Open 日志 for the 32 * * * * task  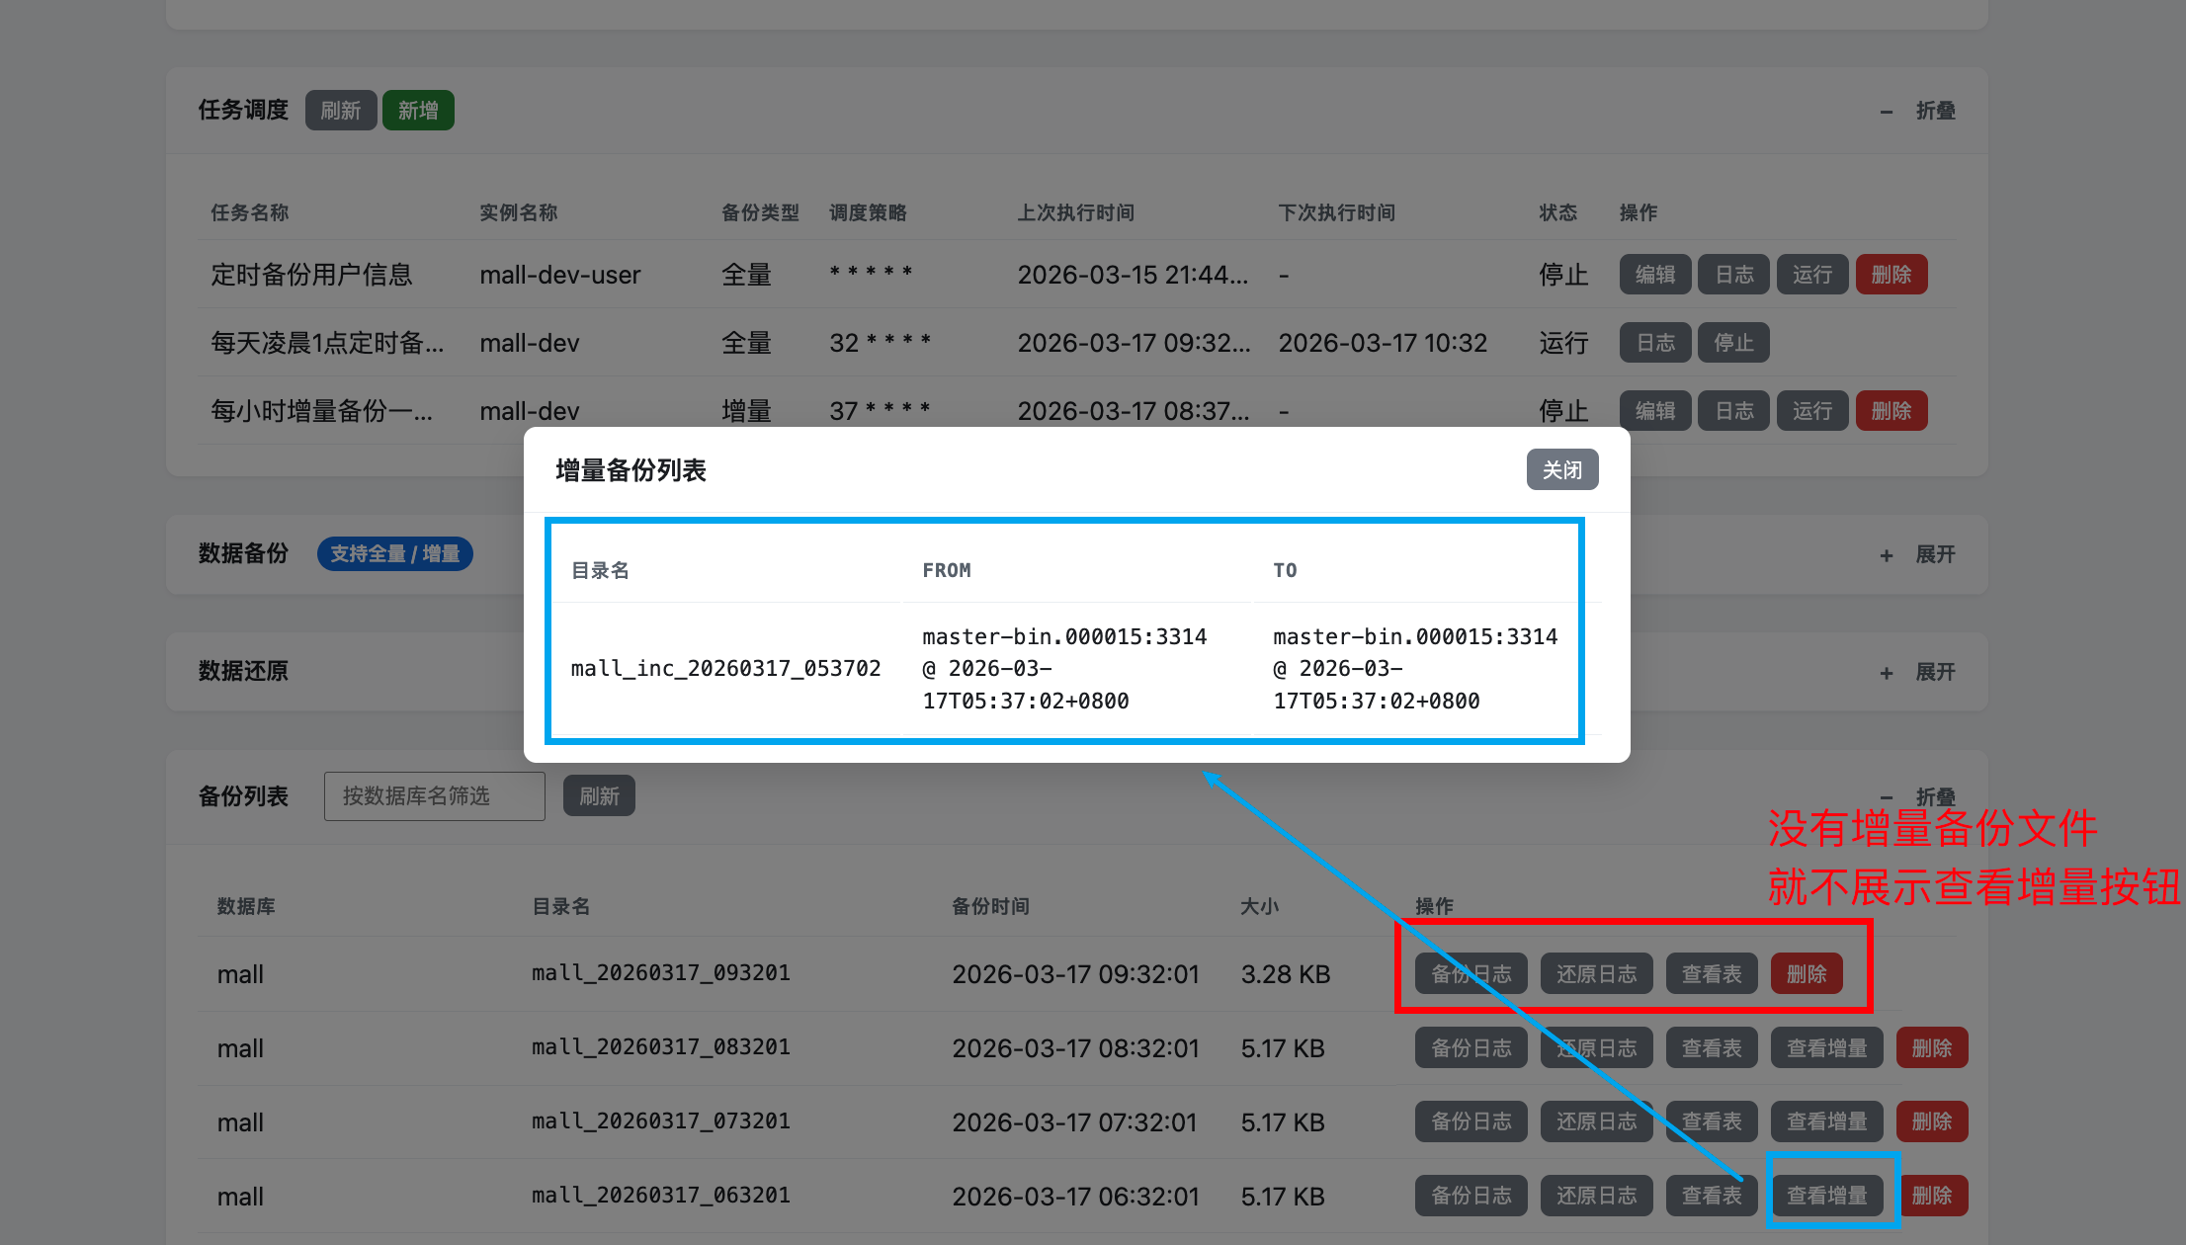(1654, 343)
